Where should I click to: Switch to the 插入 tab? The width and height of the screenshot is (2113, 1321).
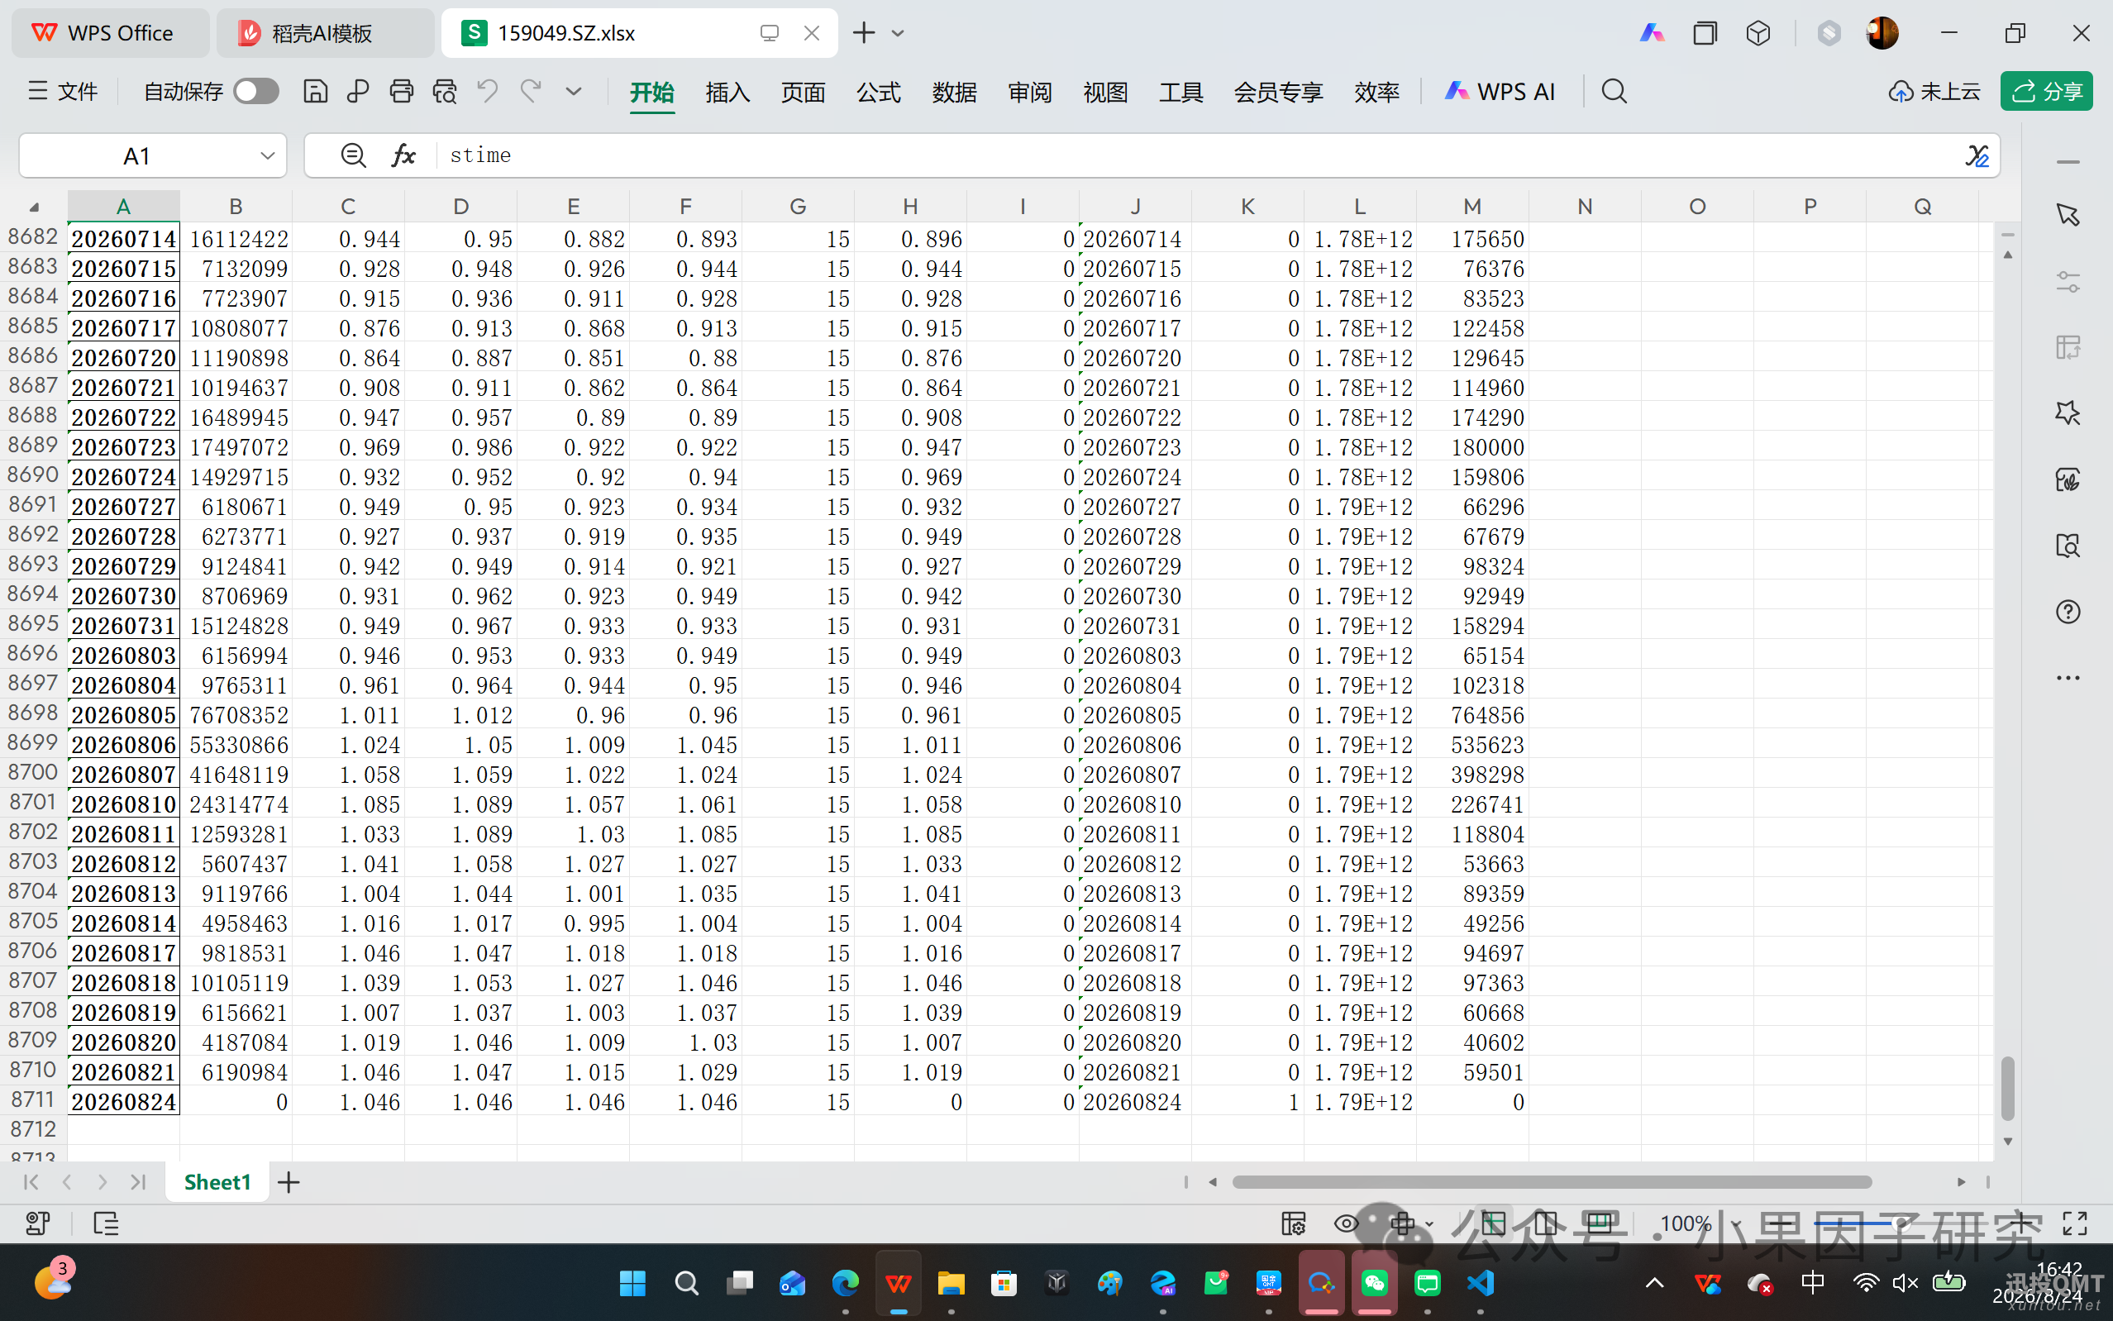click(x=727, y=92)
